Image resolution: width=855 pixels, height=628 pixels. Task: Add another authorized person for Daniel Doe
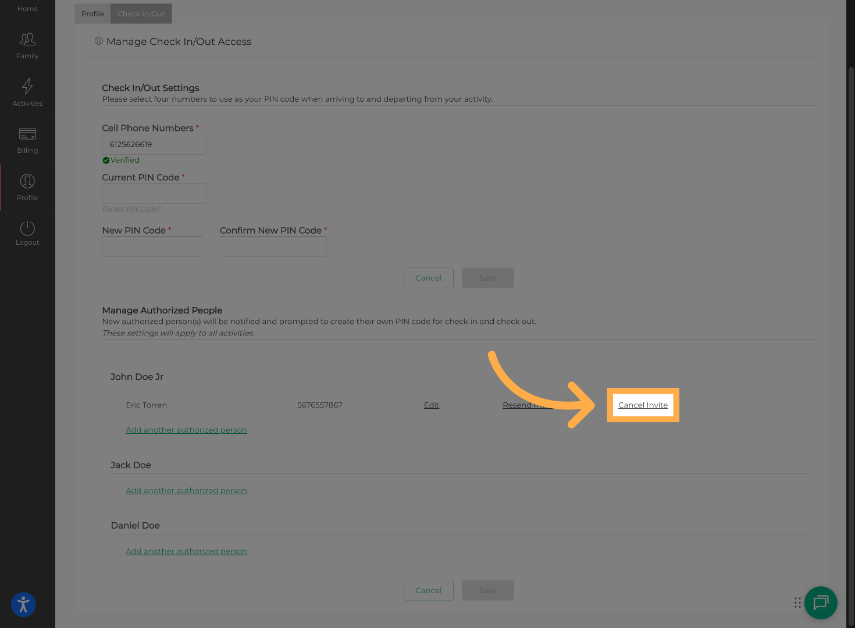186,551
